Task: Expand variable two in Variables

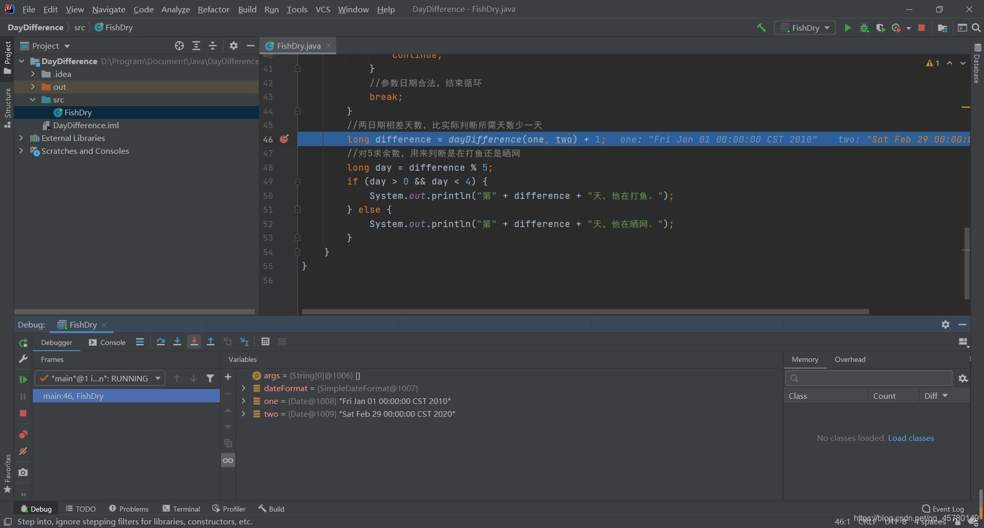Action: tap(243, 414)
